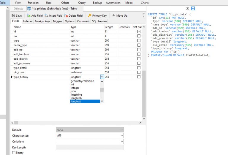Enable Not null for type_histroy field

pos(139,77)
